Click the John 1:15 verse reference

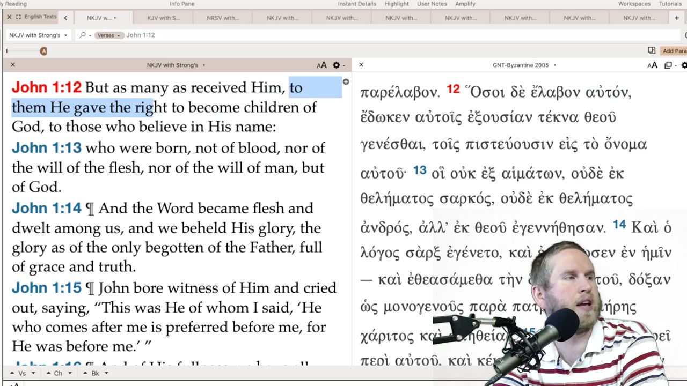[47, 288]
